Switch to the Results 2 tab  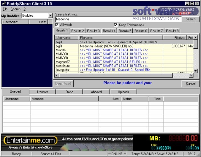(78, 31)
